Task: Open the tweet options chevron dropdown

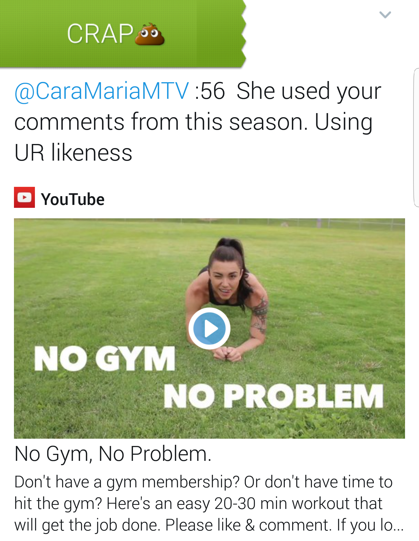Action: (385, 15)
